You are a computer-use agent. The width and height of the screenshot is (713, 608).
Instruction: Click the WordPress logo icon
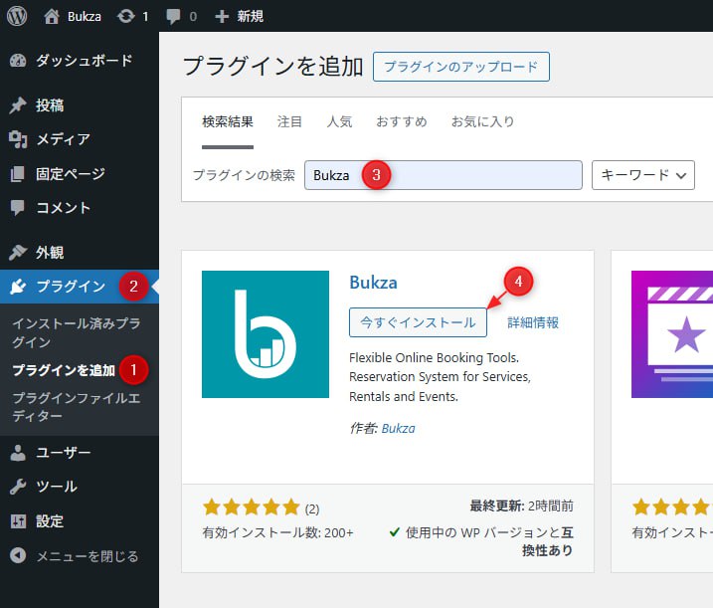[x=20, y=17]
